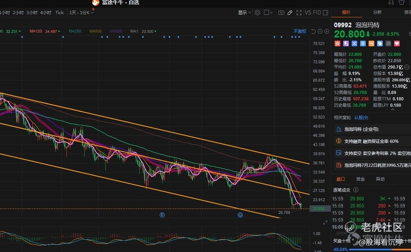
Task: Open the 支持卖空 short-selling info row
Action: point(372,153)
